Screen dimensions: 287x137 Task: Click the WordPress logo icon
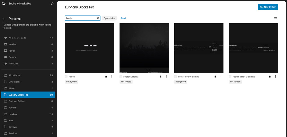(4, 4)
